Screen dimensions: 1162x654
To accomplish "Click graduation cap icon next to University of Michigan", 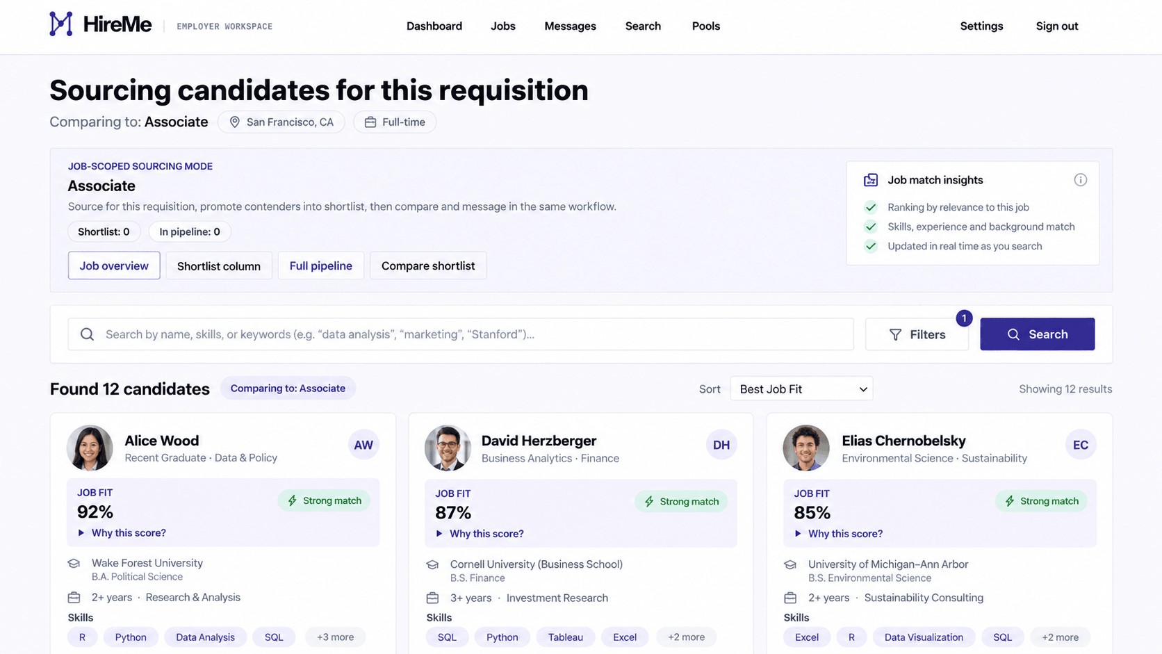I will click(x=790, y=564).
